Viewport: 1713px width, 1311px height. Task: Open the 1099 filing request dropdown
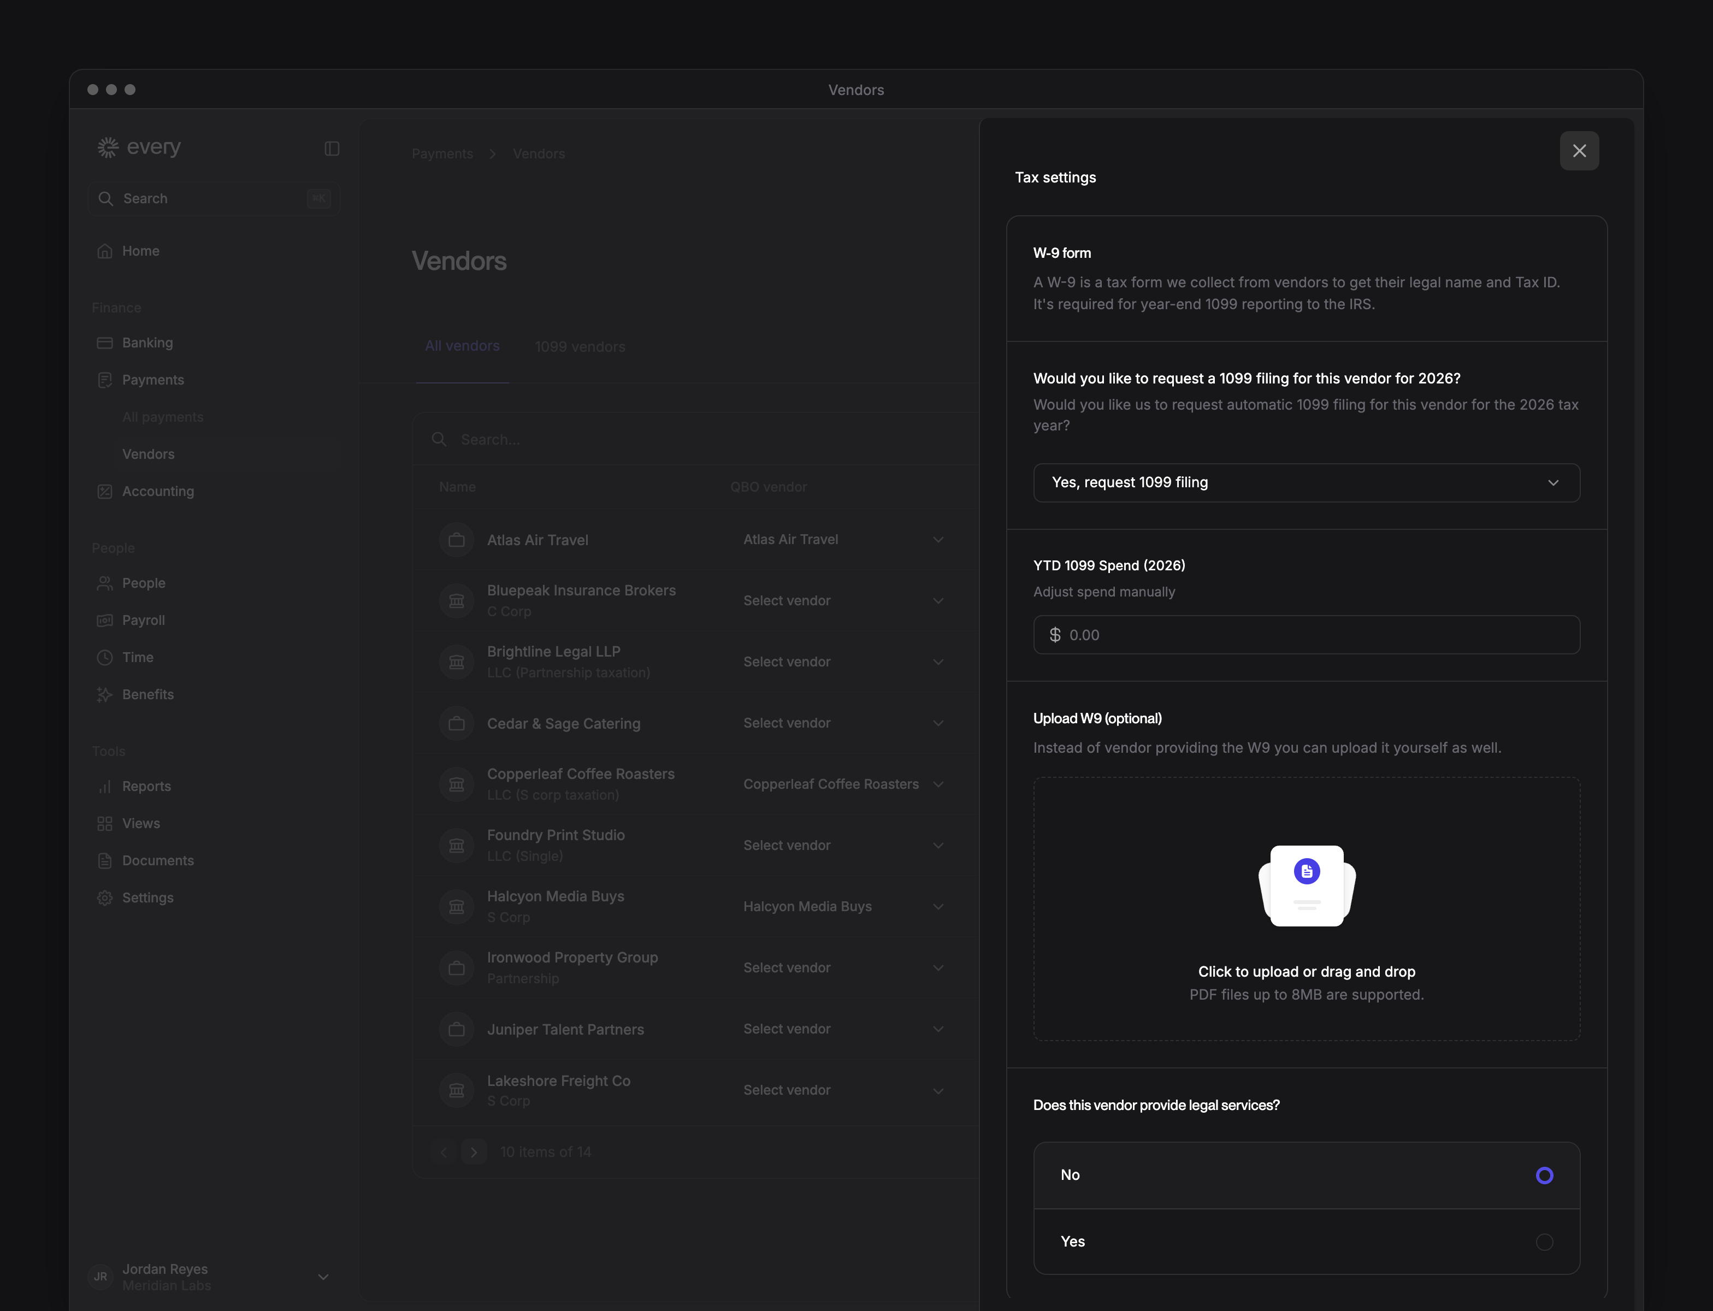(1307, 482)
